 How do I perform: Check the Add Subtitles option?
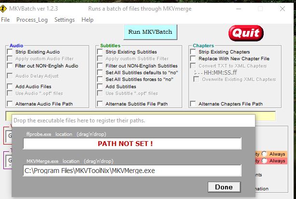point(100,86)
